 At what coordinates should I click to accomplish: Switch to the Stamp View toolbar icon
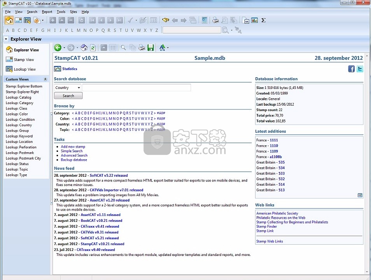coord(18,20)
